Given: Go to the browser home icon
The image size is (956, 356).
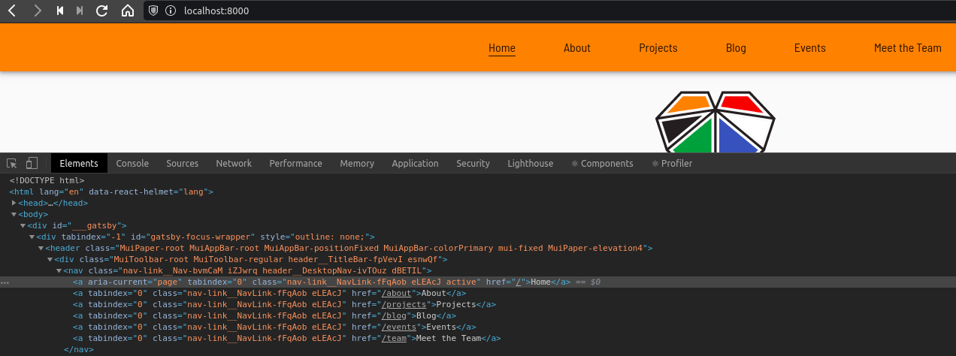Looking at the screenshot, I should (128, 11).
